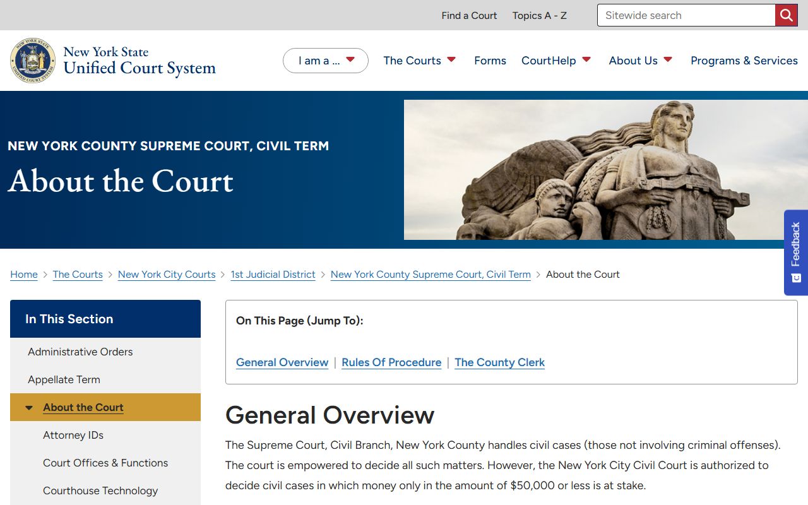Click the red search magnifier button
The image size is (808, 505).
(786, 15)
